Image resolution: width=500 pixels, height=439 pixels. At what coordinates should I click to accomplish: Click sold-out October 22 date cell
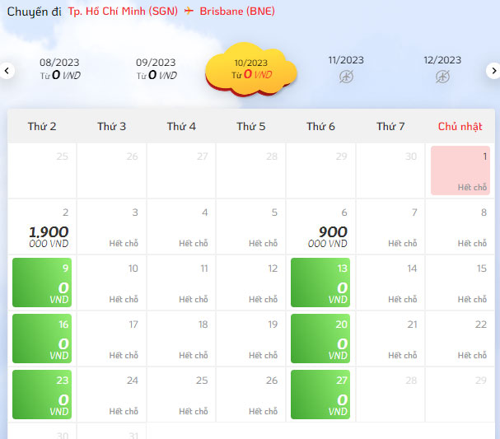click(460, 339)
